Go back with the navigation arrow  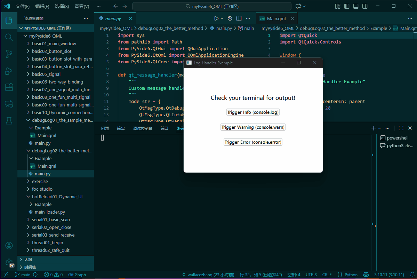pyautogui.click(x=115, y=6)
